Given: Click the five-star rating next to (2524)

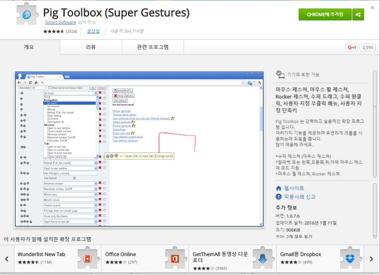Looking at the screenshot, I should (54, 31).
